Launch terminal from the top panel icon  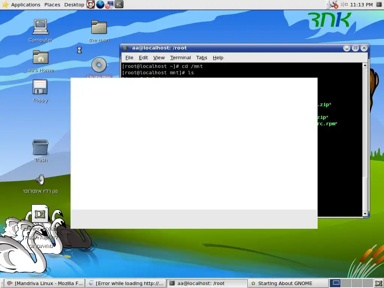pos(119,4)
